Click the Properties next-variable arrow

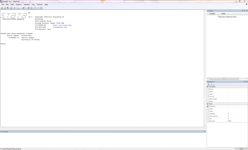pyautogui.click(x=214, y=84)
